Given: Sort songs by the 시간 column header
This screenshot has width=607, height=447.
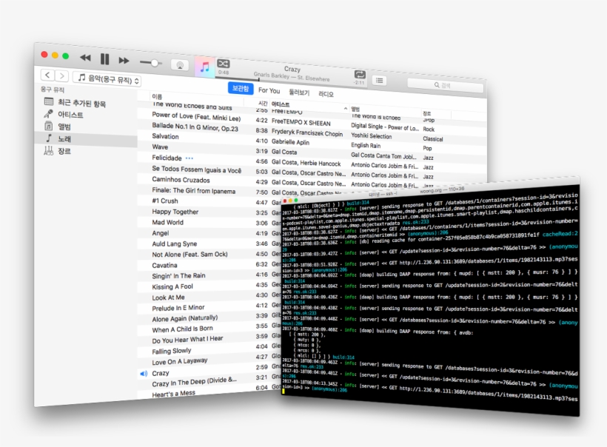Looking at the screenshot, I should coord(263,103).
